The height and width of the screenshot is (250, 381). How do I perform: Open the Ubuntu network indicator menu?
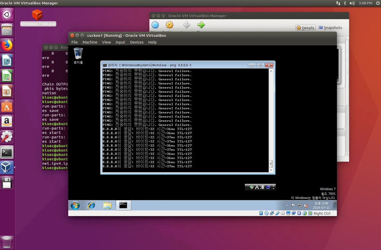click(338, 3)
